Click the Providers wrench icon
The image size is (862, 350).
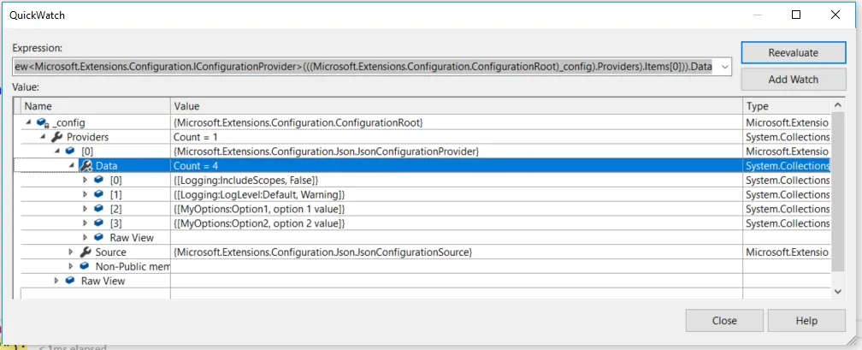pos(56,137)
